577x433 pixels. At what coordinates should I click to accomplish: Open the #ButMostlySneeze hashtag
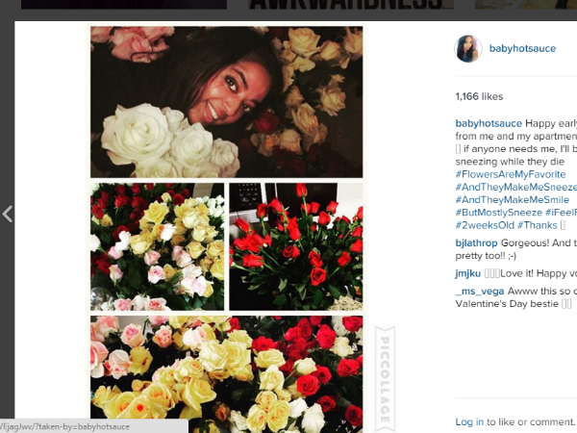pyautogui.click(x=498, y=213)
